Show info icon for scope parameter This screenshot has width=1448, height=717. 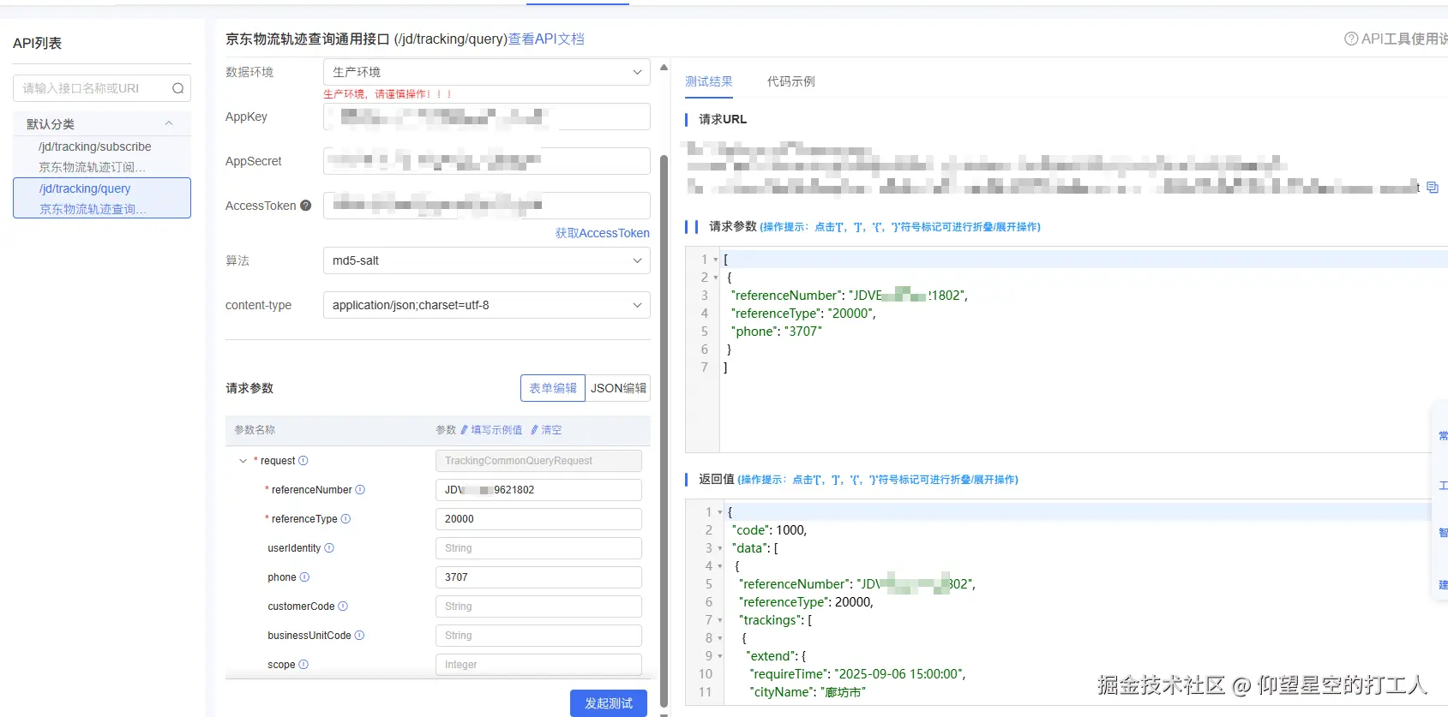(x=303, y=665)
